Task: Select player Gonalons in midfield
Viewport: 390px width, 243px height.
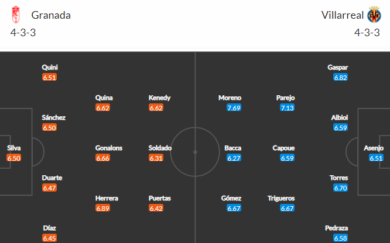Action: [x=109, y=148]
